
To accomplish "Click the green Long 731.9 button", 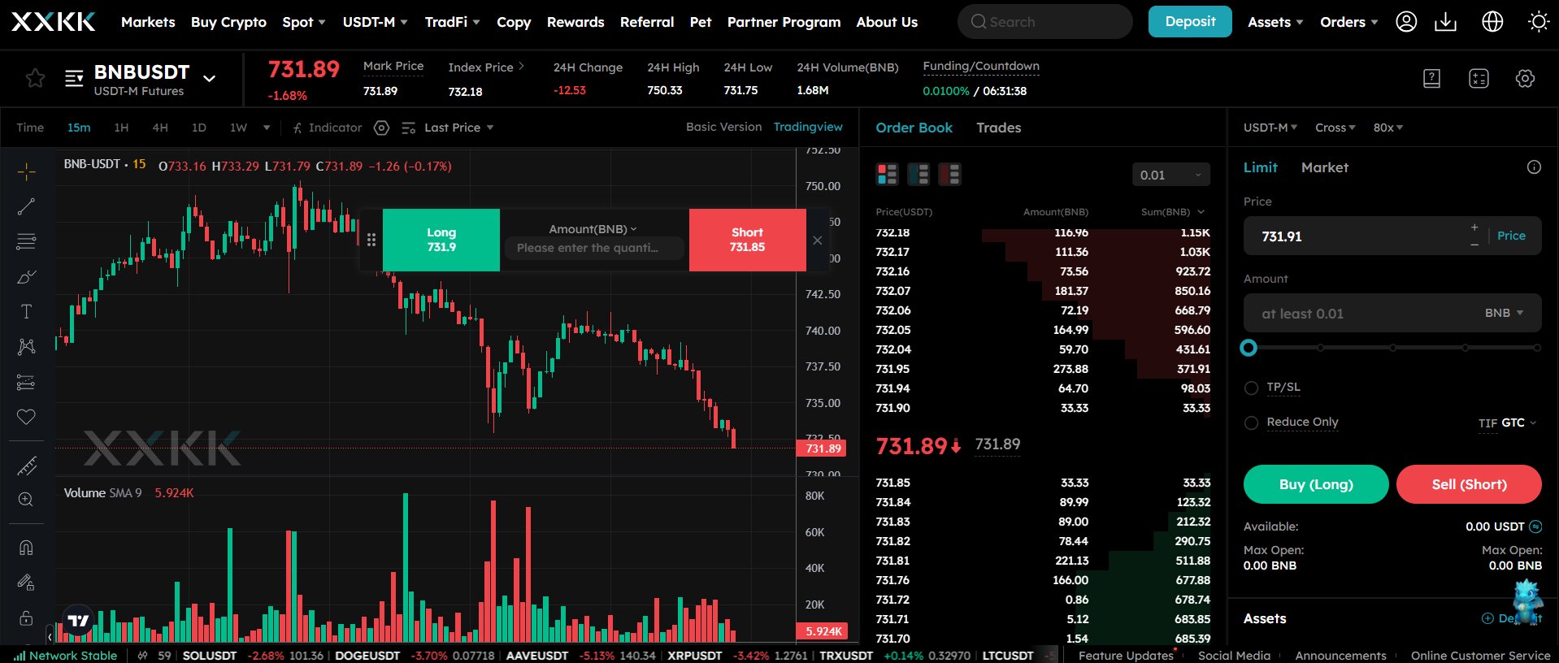I will point(441,240).
